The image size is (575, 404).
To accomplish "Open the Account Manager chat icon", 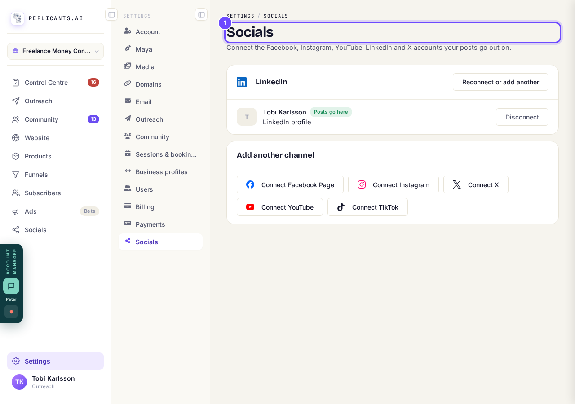I will click(x=11, y=286).
